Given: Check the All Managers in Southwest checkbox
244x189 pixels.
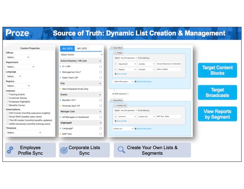Looking at the screenshot, I should pyautogui.click(x=100, y=117).
